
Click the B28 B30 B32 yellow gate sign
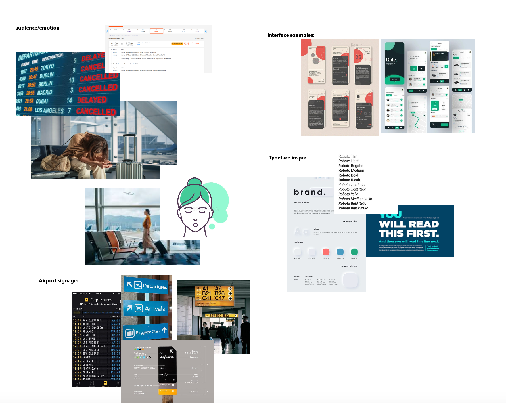[x=221, y=316]
